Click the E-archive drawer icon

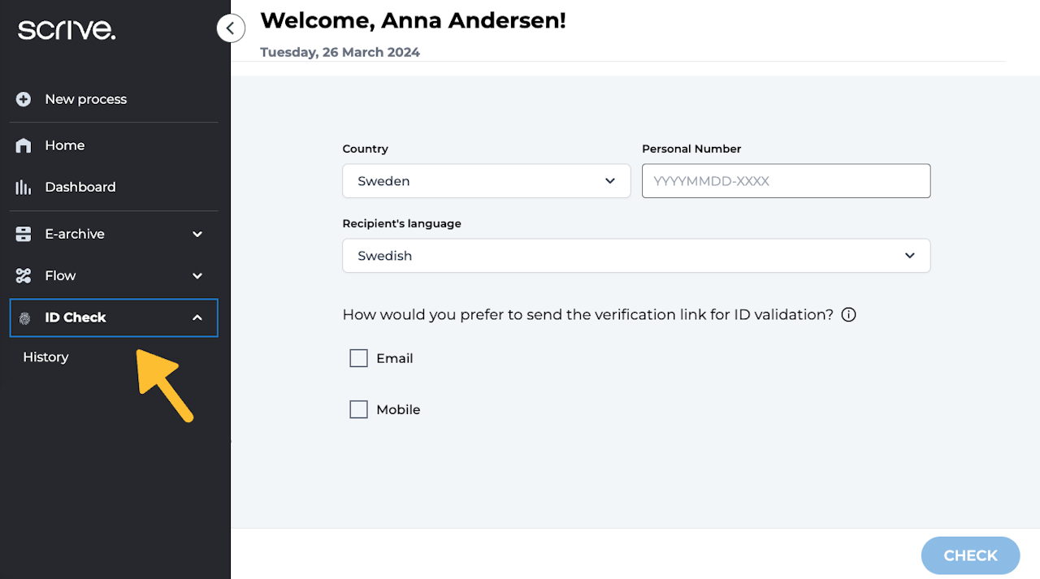(24, 234)
